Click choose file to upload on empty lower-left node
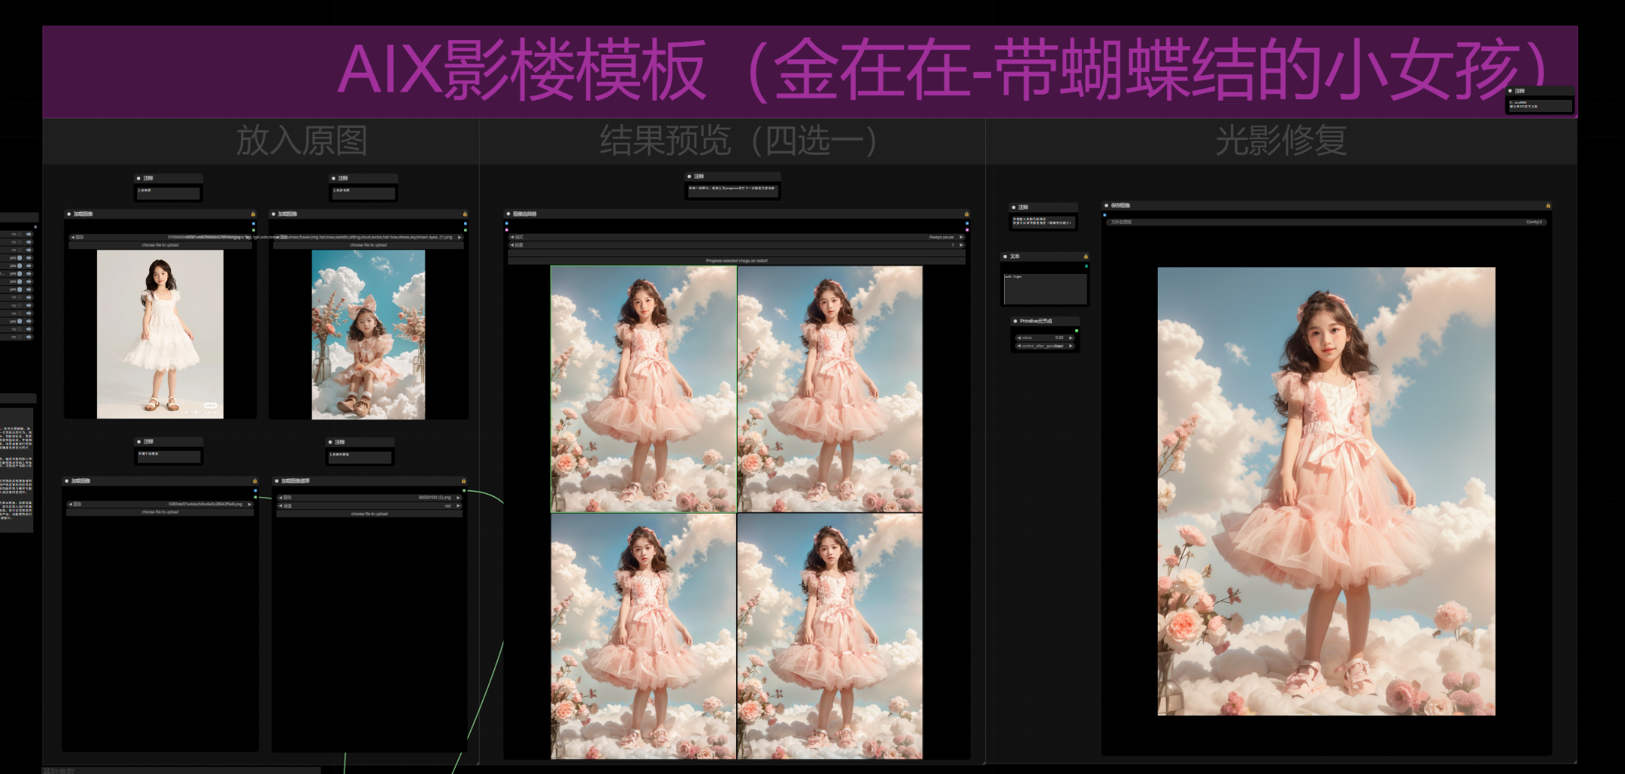The height and width of the screenshot is (774, 1625). pyautogui.click(x=160, y=512)
